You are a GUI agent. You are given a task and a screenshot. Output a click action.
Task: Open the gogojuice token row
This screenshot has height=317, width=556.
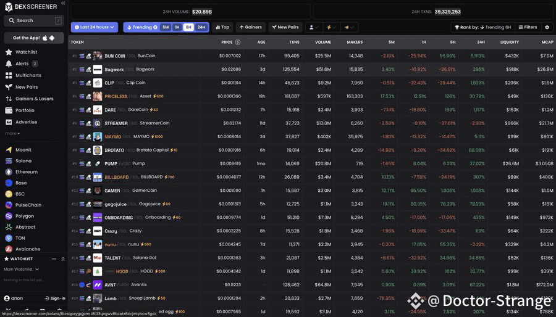pos(312,204)
